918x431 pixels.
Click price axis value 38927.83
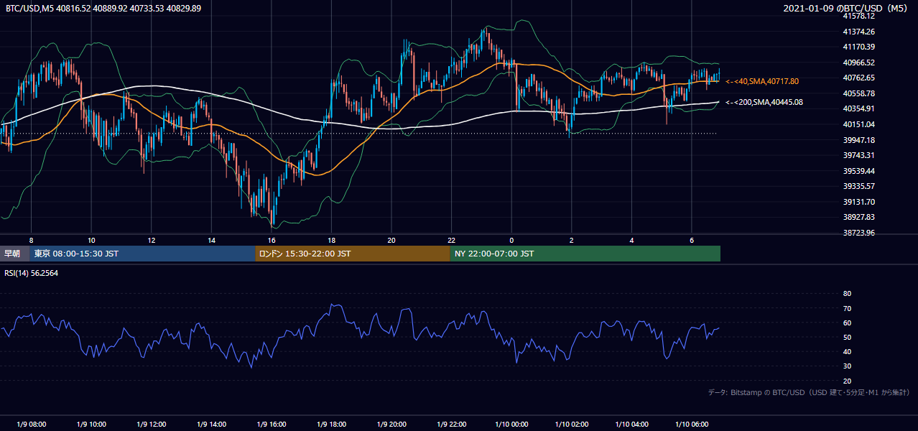click(858, 217)
